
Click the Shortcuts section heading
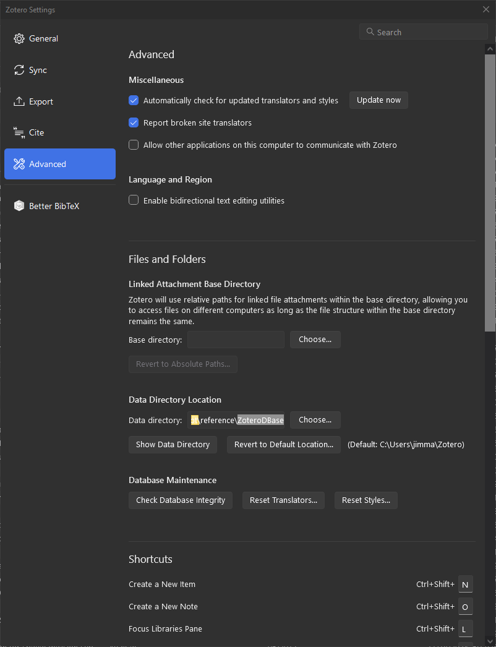tap(151, 559)
